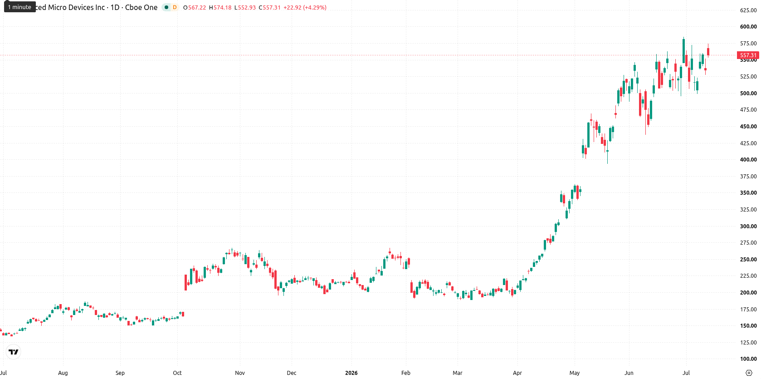Select the close value C557.31 in the legend

click(270, 8)
